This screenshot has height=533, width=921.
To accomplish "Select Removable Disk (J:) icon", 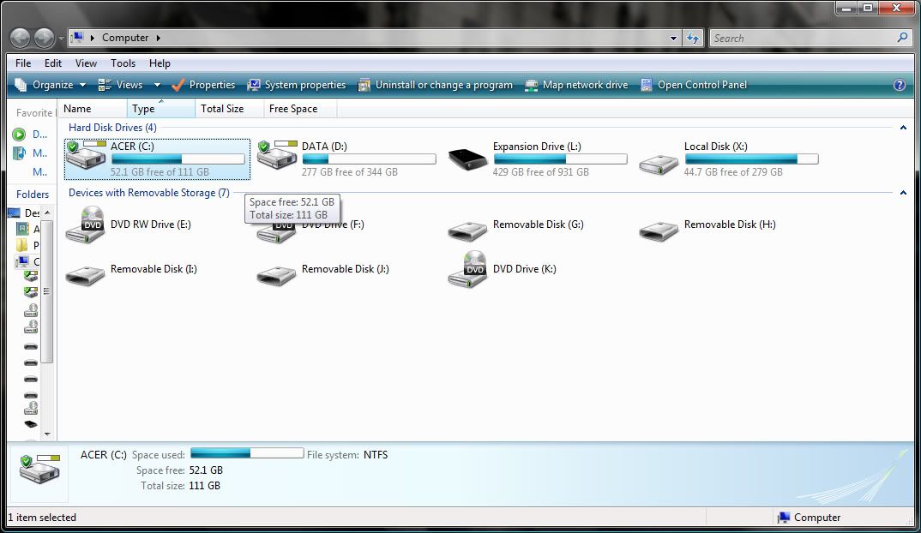I will click(x=277, y=275).
